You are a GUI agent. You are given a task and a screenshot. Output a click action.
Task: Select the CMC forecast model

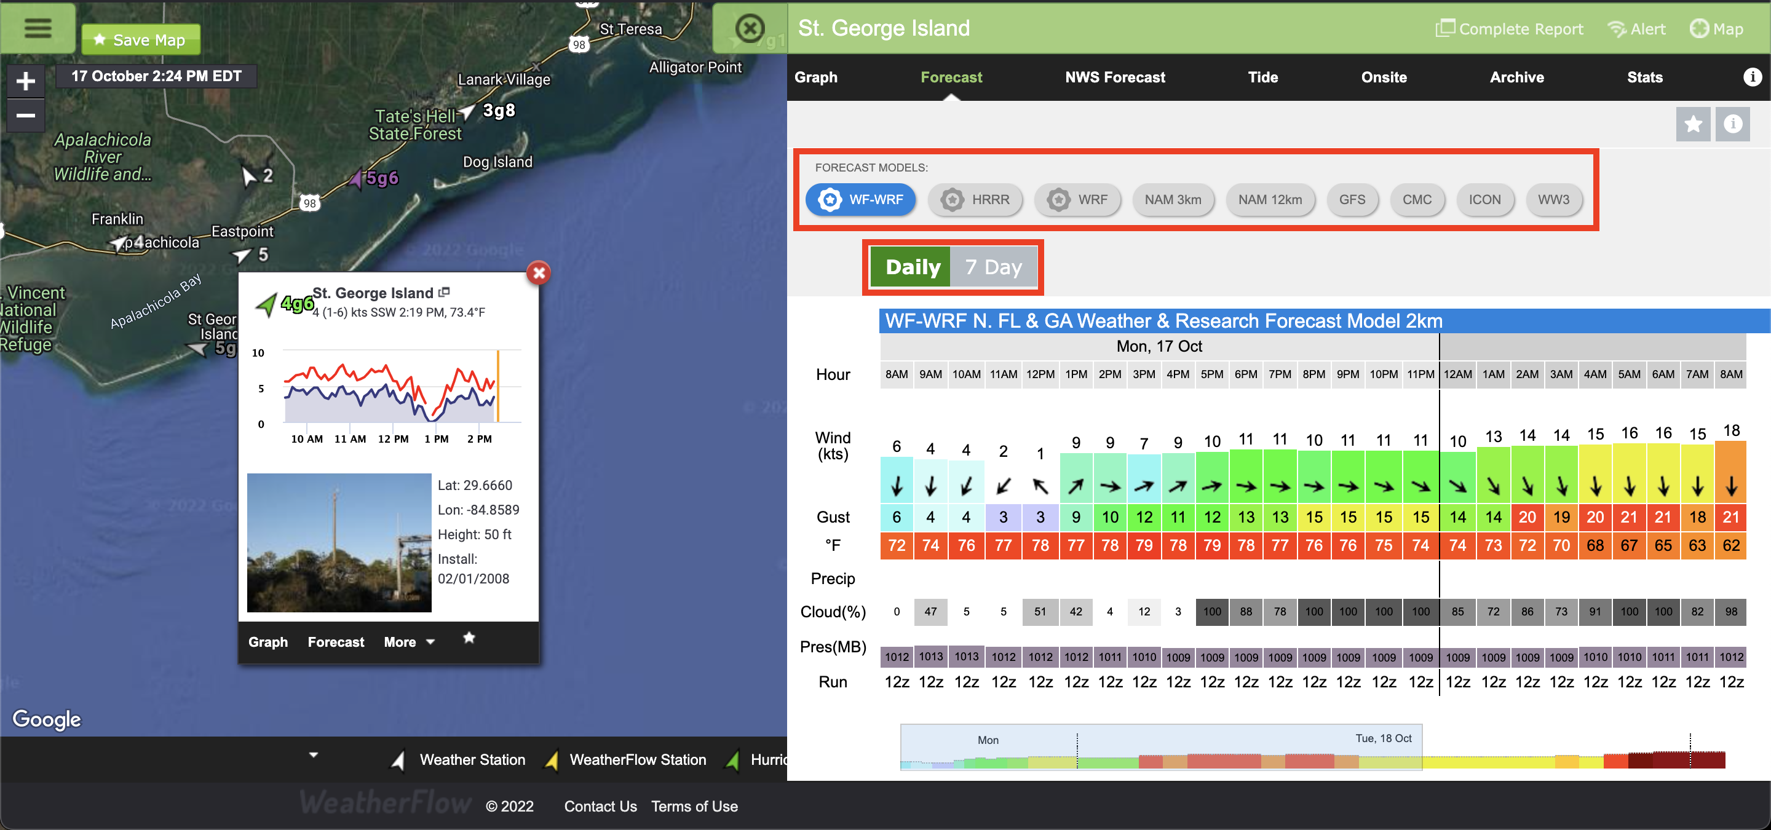(x=1417, y=200)
